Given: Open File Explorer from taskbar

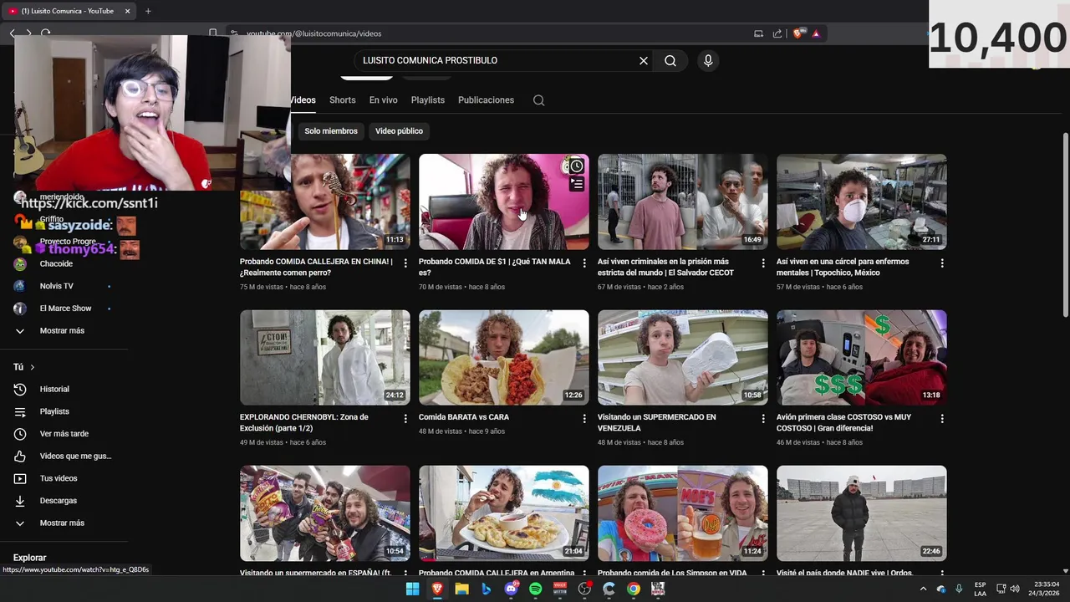Looking at the screenshot, I should point(461,589).
